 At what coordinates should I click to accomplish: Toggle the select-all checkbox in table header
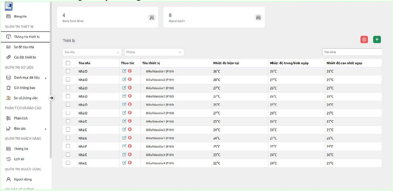pyautogui.click(x=68, y=63)
